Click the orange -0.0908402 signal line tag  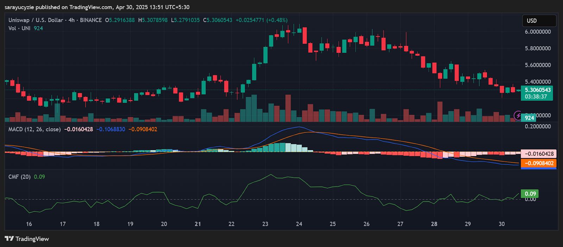(x=539, y=163)
